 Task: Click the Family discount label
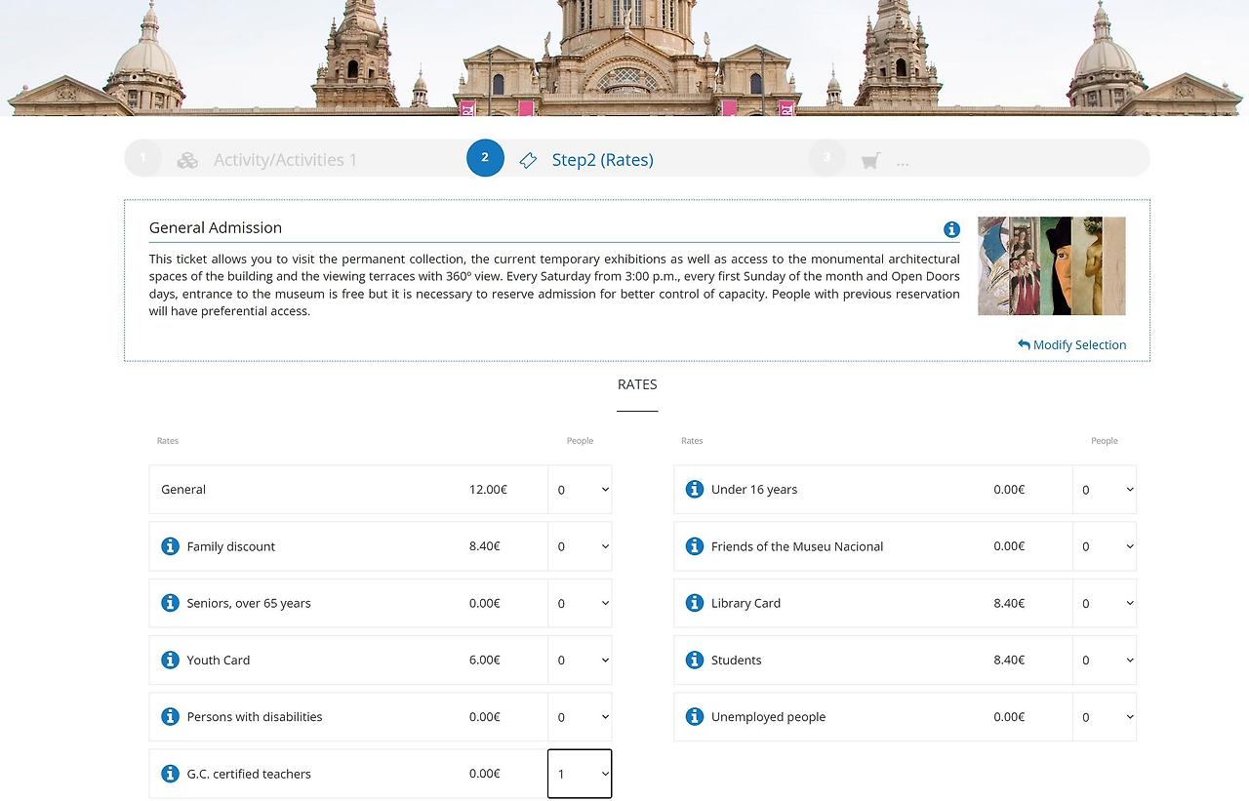click(231, 546)
